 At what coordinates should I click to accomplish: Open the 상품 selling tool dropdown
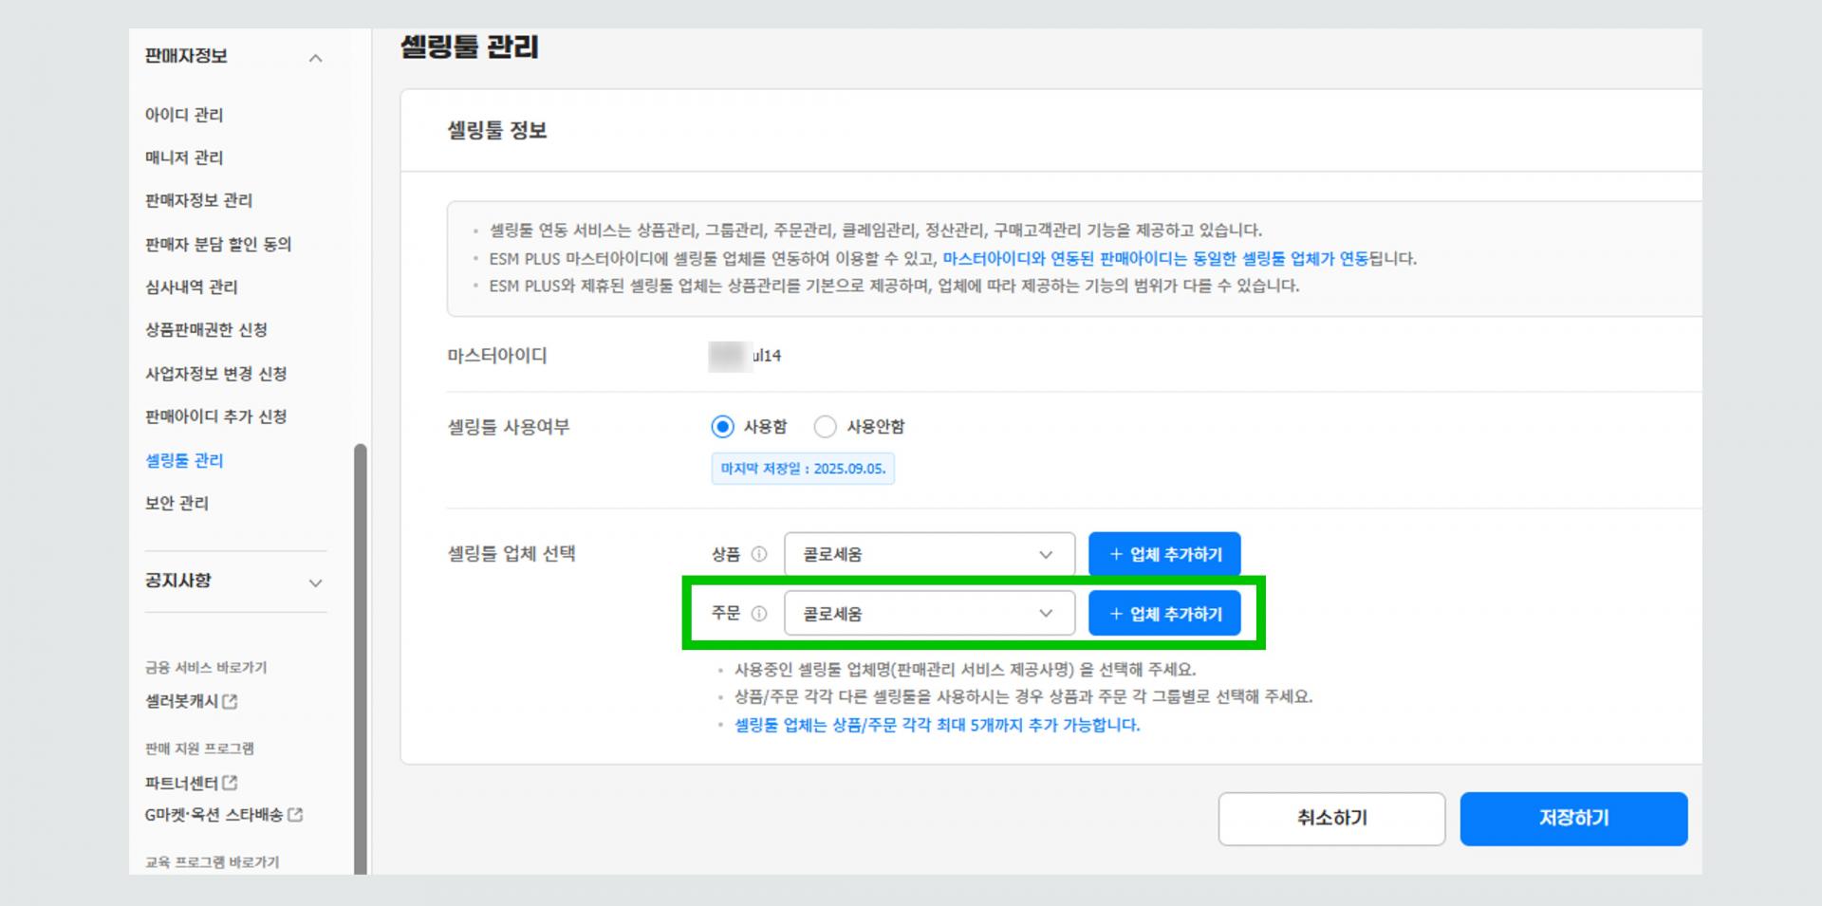click(929, 554)
